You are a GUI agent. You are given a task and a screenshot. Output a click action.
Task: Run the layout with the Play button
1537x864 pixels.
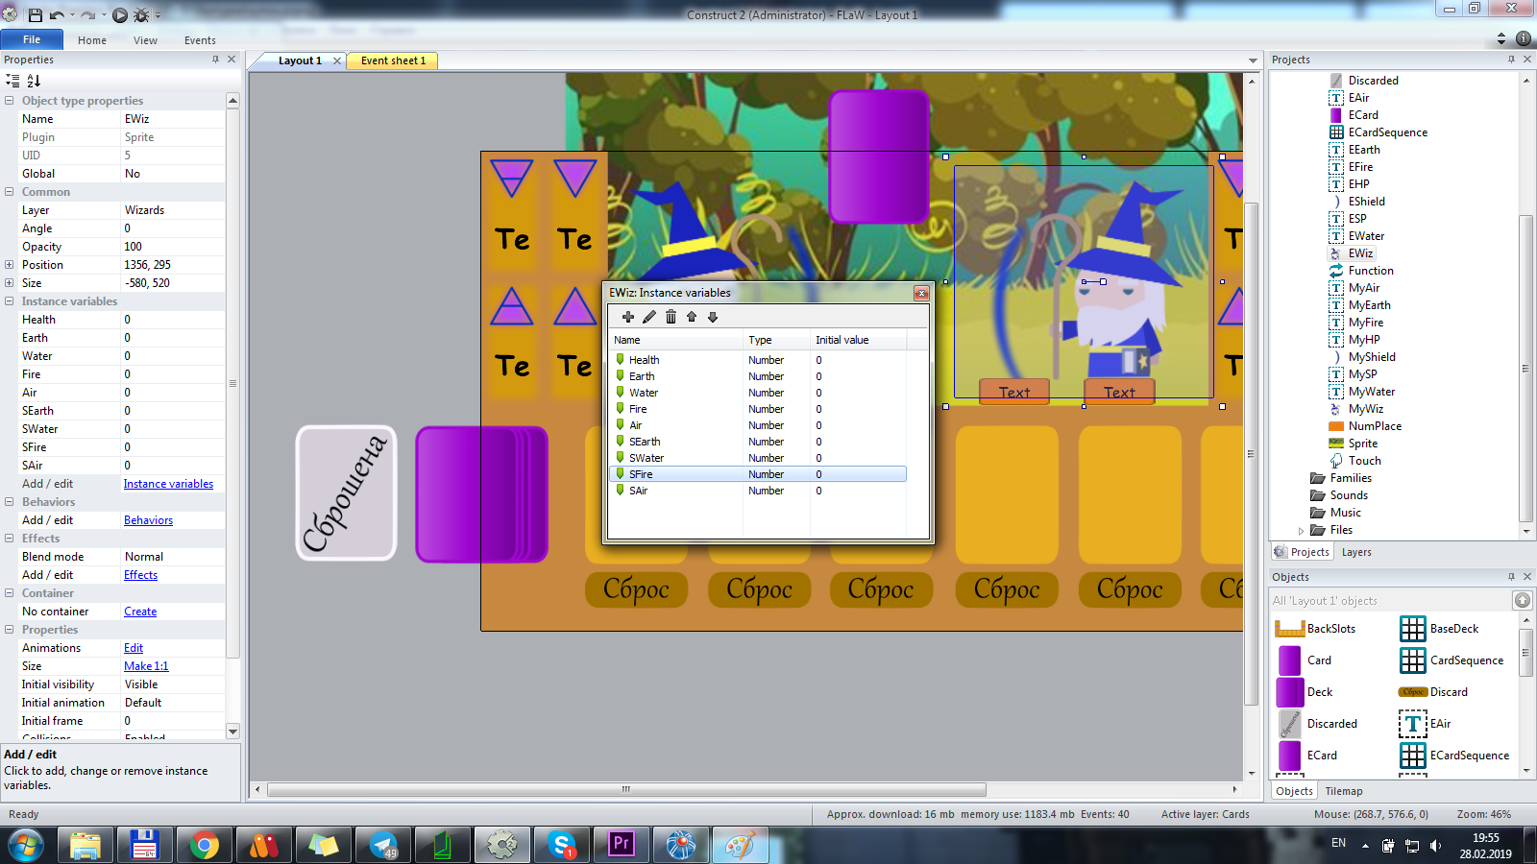click(119, 14)
